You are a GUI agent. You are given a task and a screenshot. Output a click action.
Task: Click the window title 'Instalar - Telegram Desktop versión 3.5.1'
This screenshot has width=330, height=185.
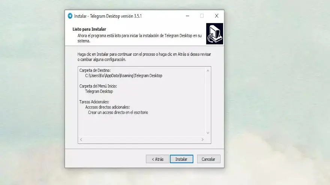[x=108, y=16]
